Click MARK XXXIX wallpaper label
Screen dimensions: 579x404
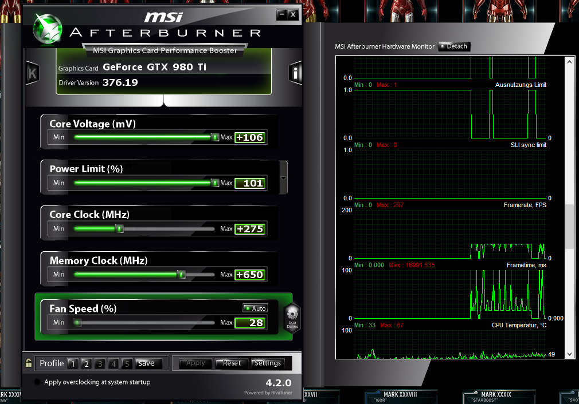pos(496,394)
